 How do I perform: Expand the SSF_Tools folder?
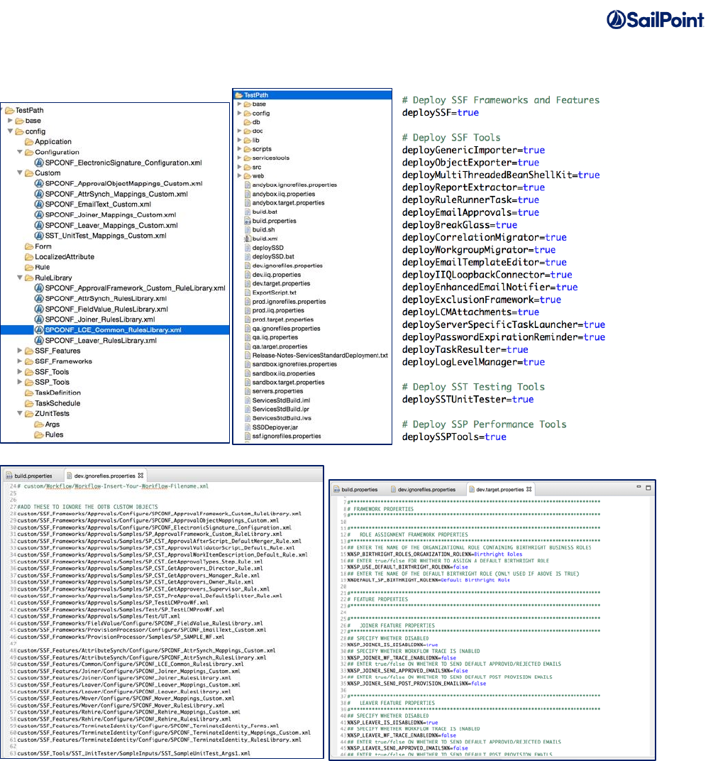[20, 372]
